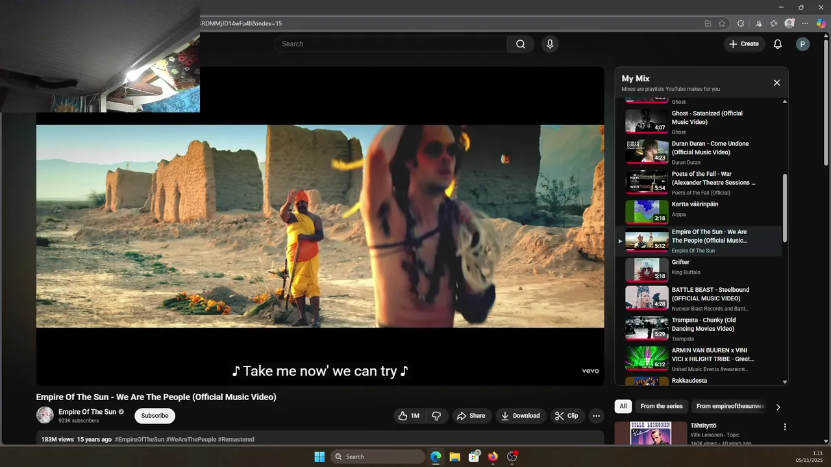Open Copilot in Edge toolbar
The image size is (831, 467).
[821, 23]
